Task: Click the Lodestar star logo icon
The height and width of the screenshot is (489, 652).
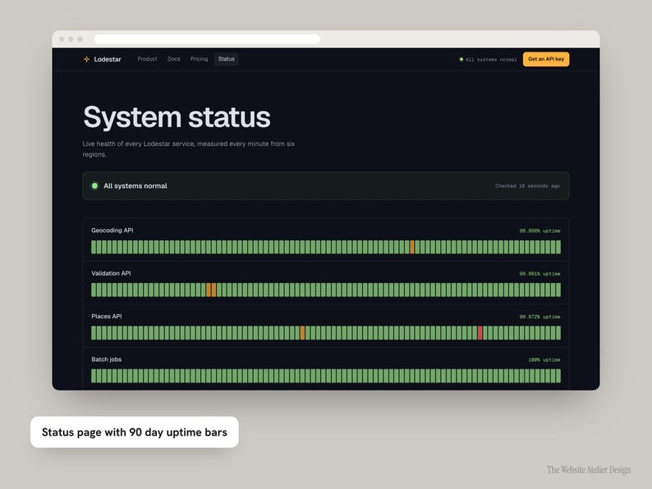Action: 86,59
